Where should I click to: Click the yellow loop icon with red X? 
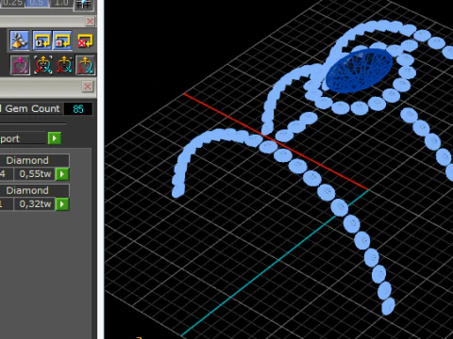coord(85,40)
